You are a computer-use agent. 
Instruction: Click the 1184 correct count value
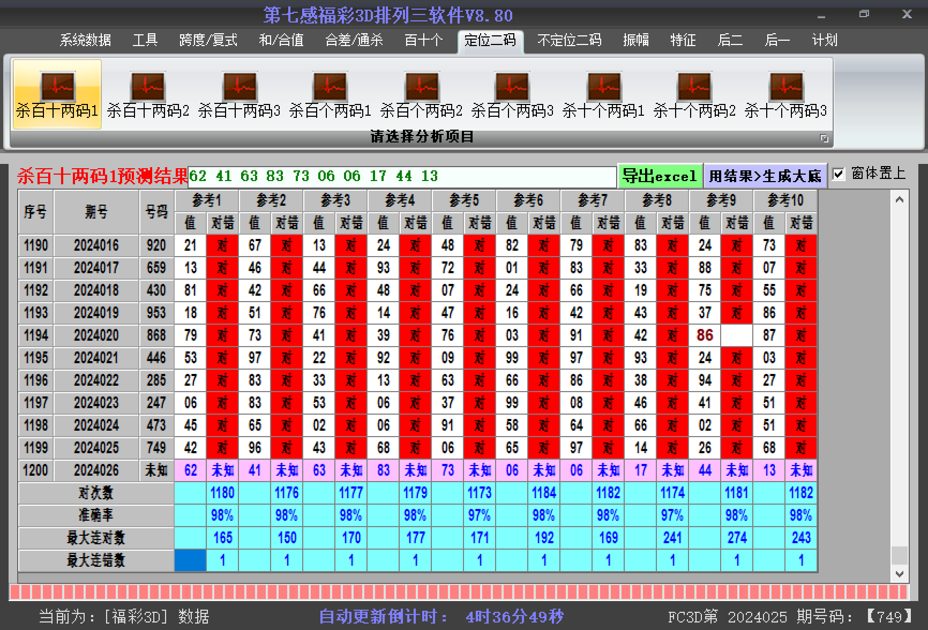pos(544,493)
